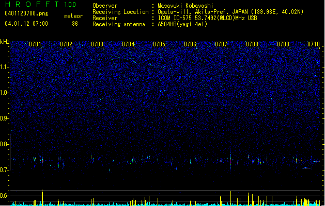Click the kHz axis unit label
The width and height of the screenshot is (325, 206).
click(5, 42)
